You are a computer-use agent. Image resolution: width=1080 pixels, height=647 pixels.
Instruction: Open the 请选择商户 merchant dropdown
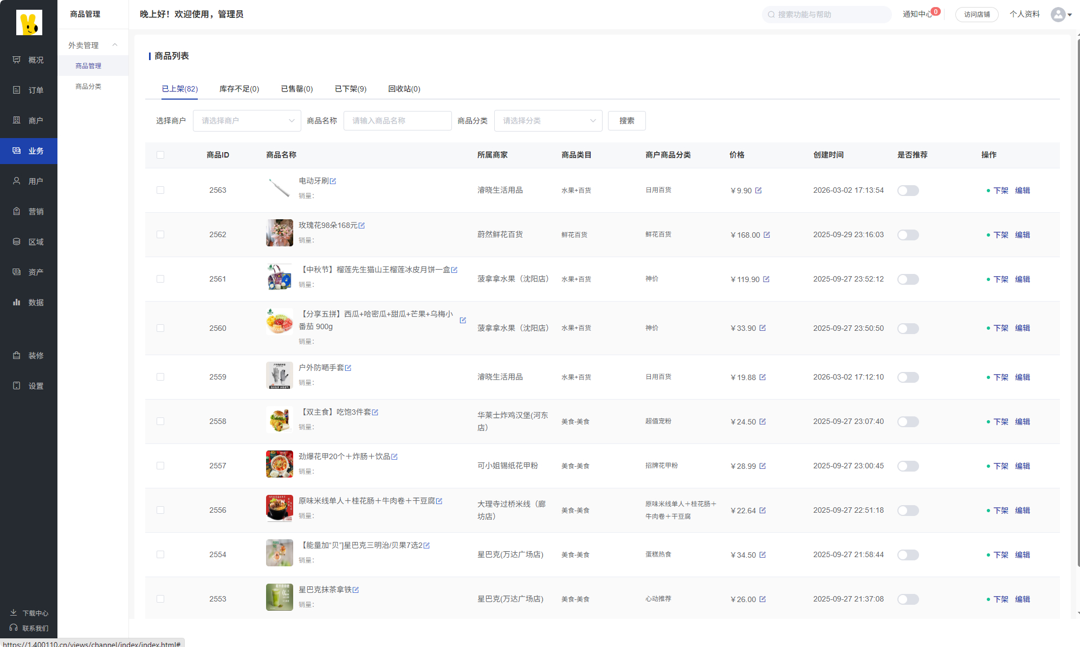coord(247,120)
